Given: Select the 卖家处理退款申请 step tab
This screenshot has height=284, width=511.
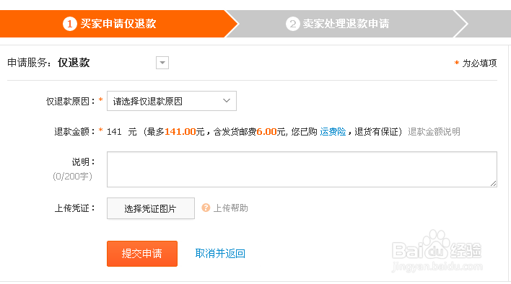Looking at the screenshot, I should pyautogui.click(x=346, y=24).
